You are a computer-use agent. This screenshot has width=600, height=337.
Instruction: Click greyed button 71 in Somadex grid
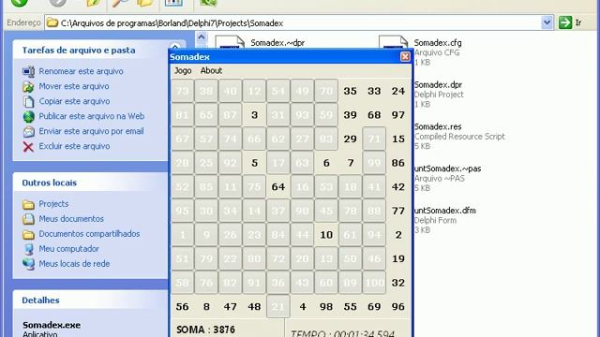(374, 139)
